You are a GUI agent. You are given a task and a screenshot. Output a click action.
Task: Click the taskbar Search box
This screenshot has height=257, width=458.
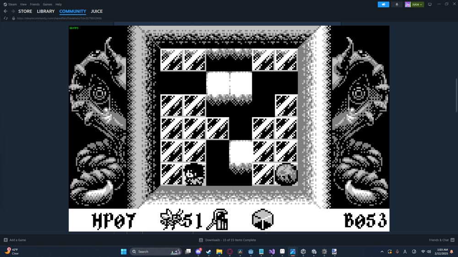(x=156, y=252)
